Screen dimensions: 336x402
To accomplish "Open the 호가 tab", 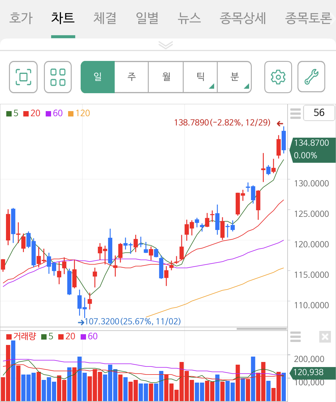I will (x=21, y=18).
